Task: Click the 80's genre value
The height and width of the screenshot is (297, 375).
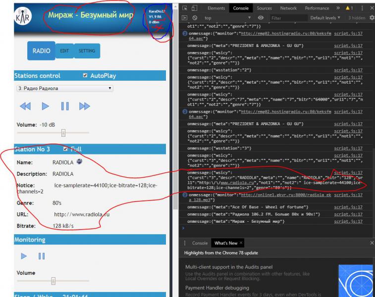Action: coord(57,203)
